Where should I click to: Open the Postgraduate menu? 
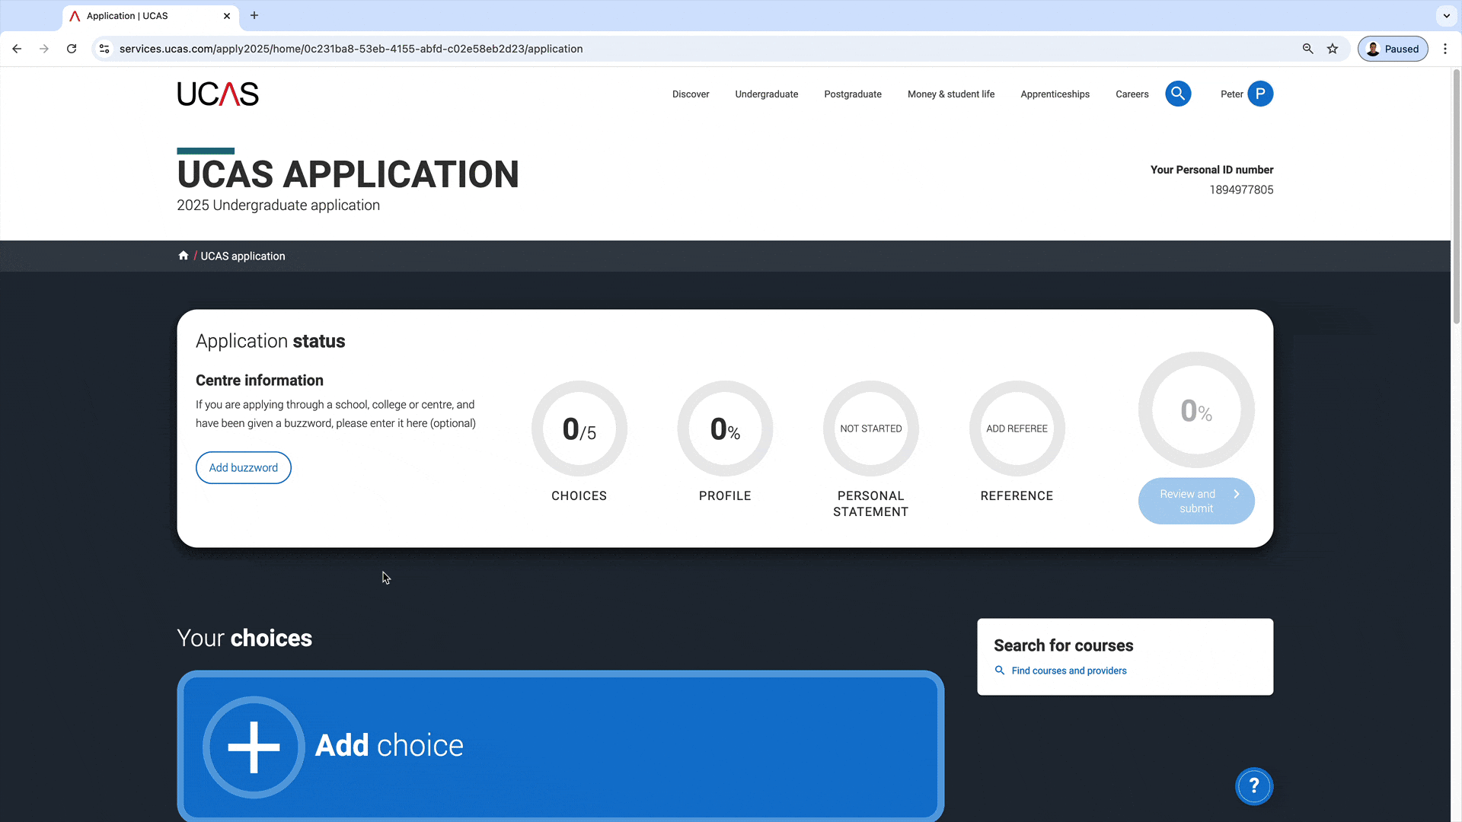coord(853,94)
